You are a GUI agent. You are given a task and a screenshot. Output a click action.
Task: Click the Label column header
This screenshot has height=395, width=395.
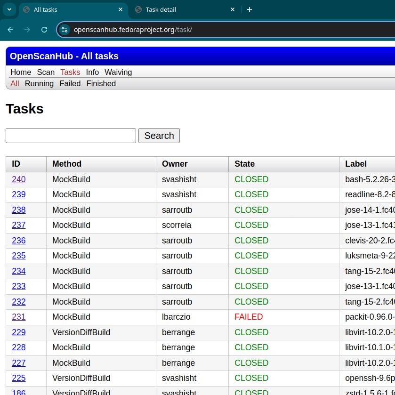[x=367, y=164]
